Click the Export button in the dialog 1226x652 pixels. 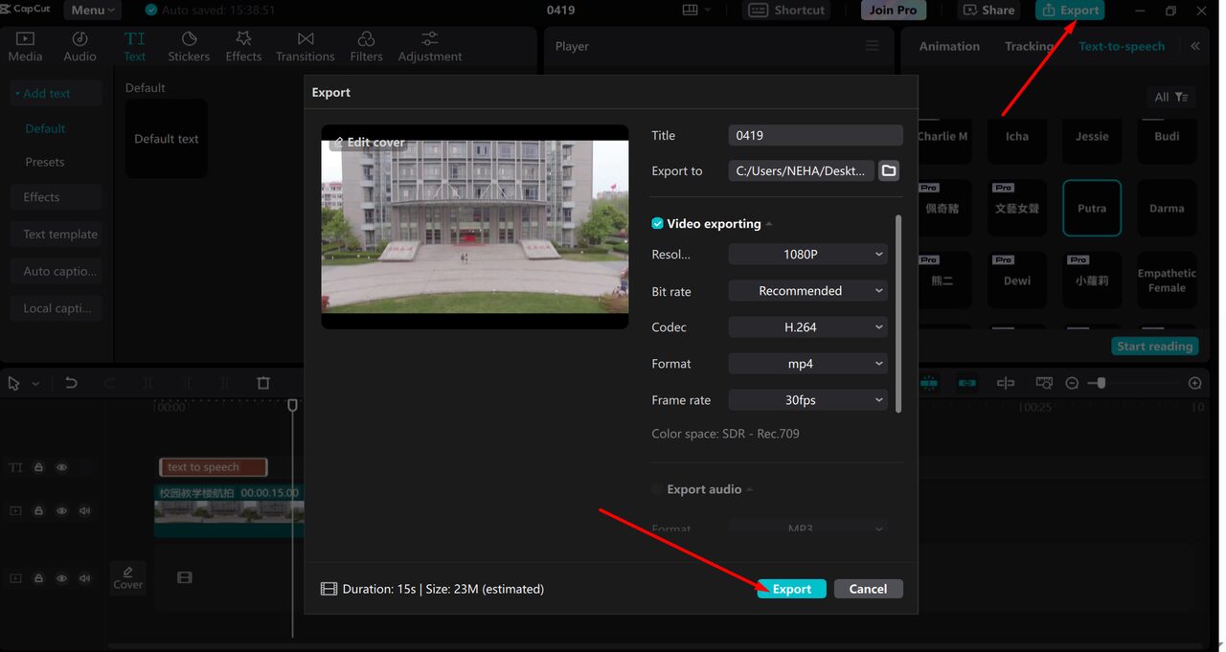[791, 589]
